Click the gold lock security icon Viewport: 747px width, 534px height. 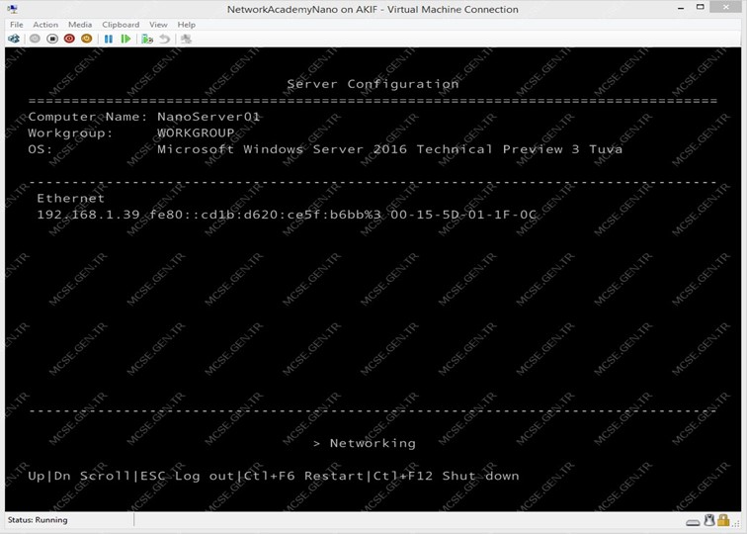click(723, 520)
